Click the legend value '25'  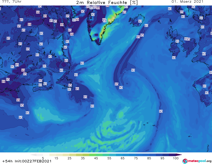(x=69, y=158)
